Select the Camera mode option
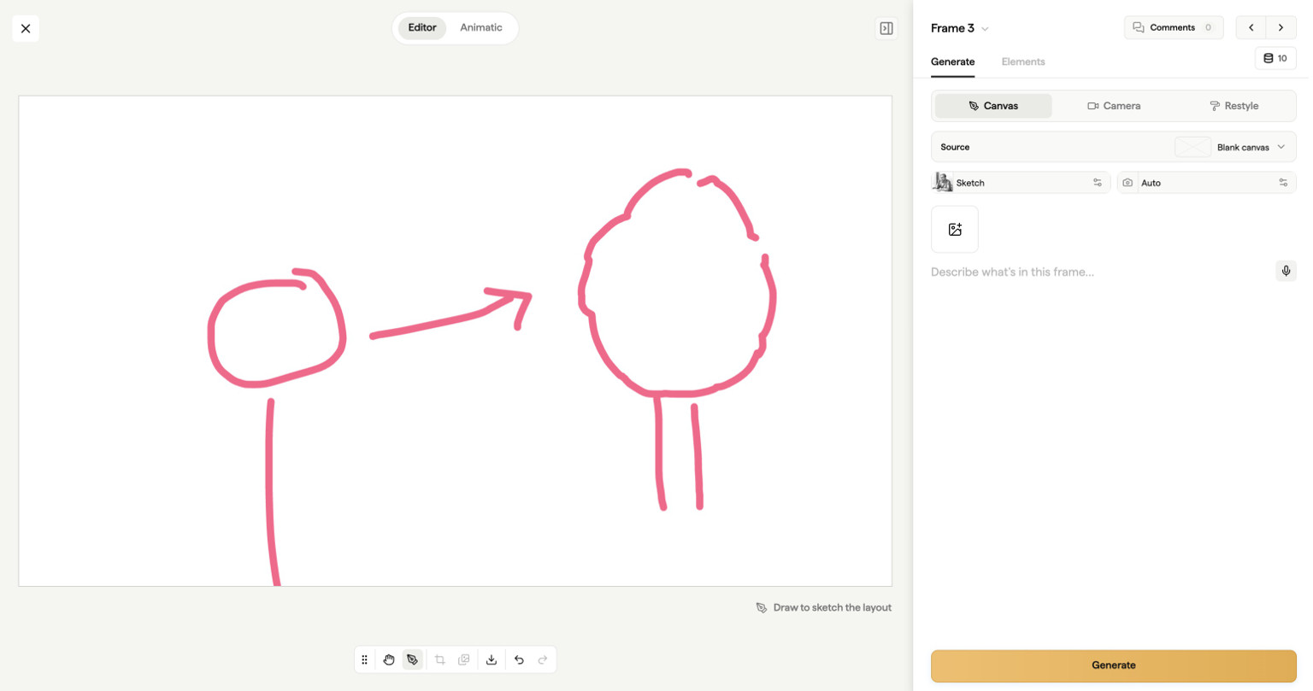This screenshot has height=691, width=1313. click(x=1114, y=106)
